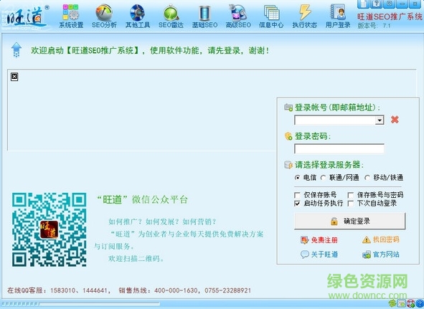Click the 旺道 logo at top left
Viewport: 424px width, 309px height.
click(x=26, y=18)
